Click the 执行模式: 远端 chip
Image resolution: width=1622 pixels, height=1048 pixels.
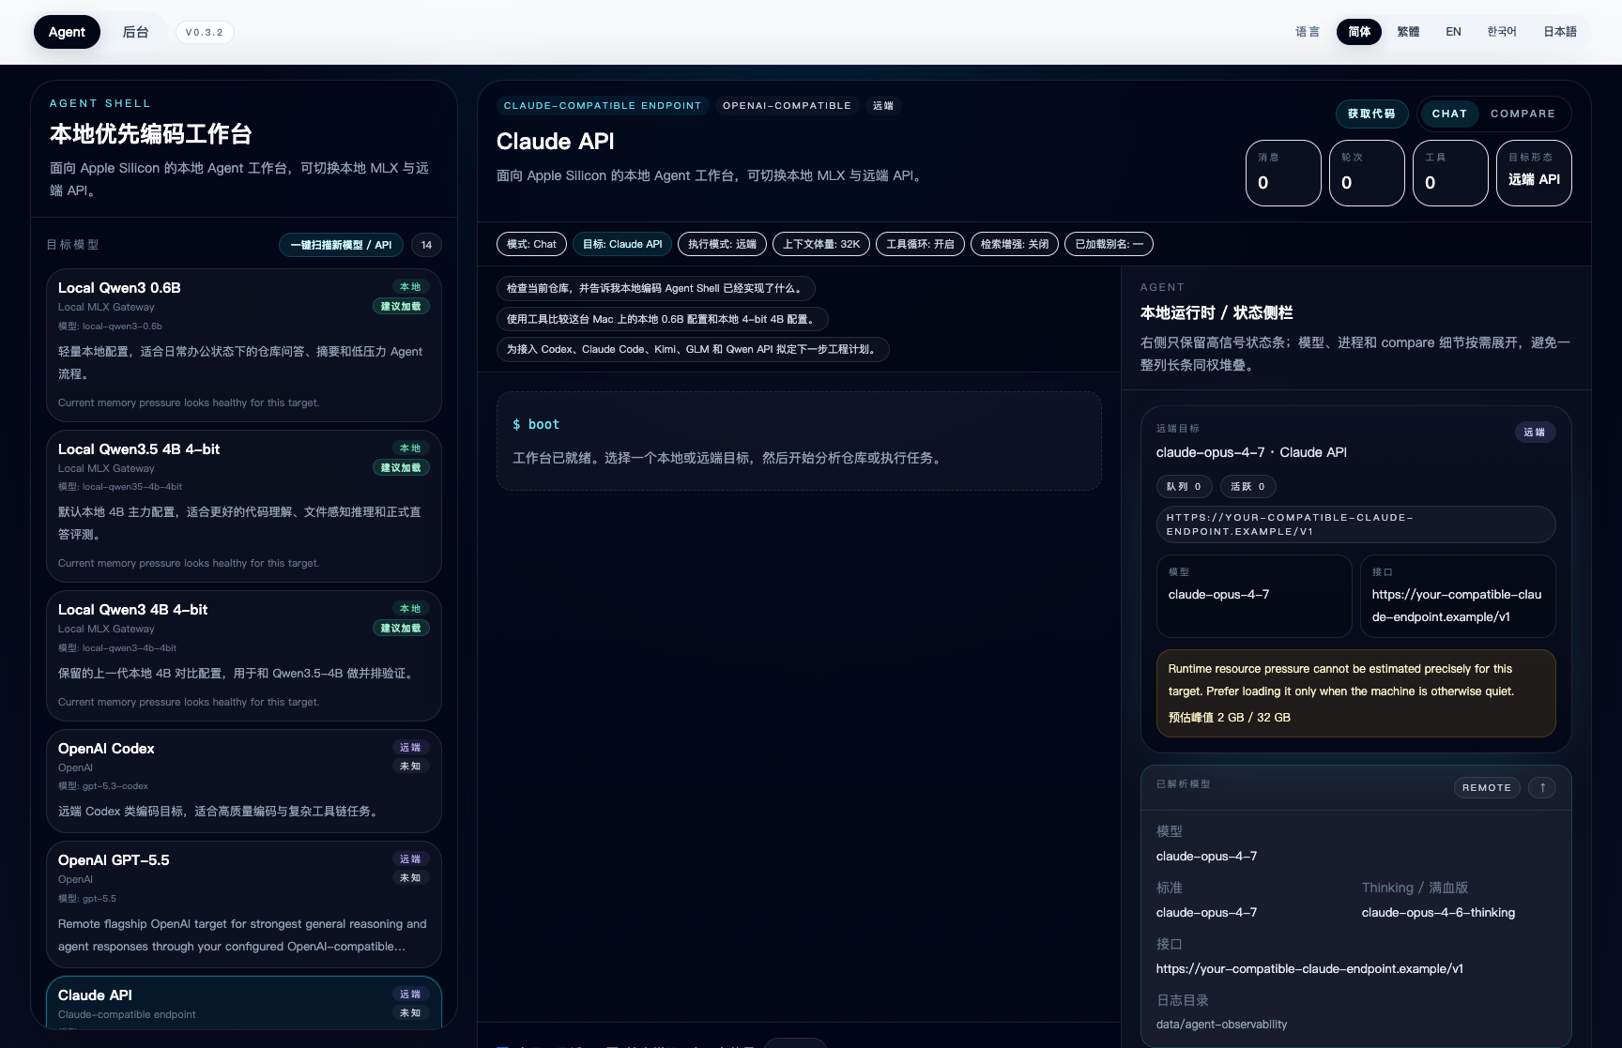(722, 244)
